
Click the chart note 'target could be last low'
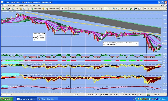pos(39,37)
